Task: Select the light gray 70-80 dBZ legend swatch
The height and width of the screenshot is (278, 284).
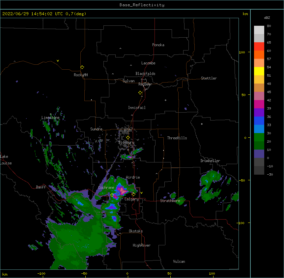Action: pos(259,30)
